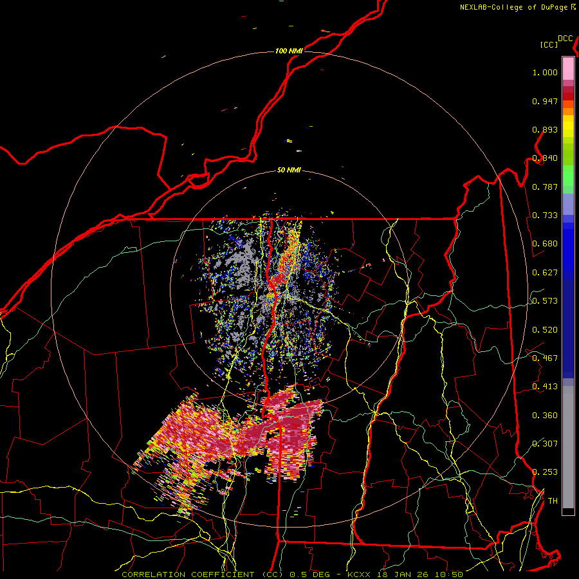Click the 100 NMI range ring label

(289, 51)
